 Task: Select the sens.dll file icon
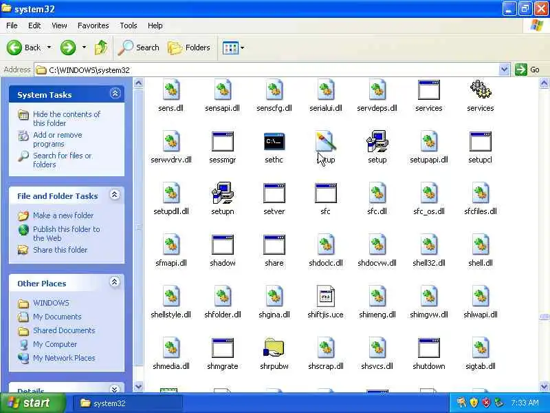(x=170, y=89)
